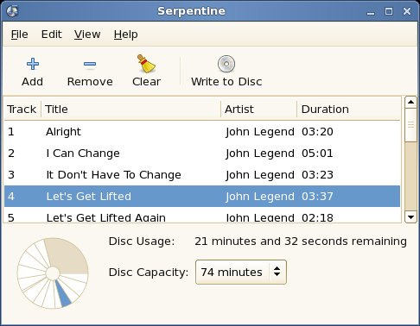
Task: Select the track I Can Change
Action: coord(202,154)
